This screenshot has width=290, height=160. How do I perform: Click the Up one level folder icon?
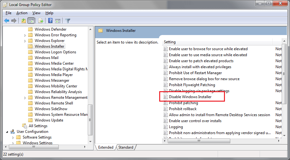(23, 21)
